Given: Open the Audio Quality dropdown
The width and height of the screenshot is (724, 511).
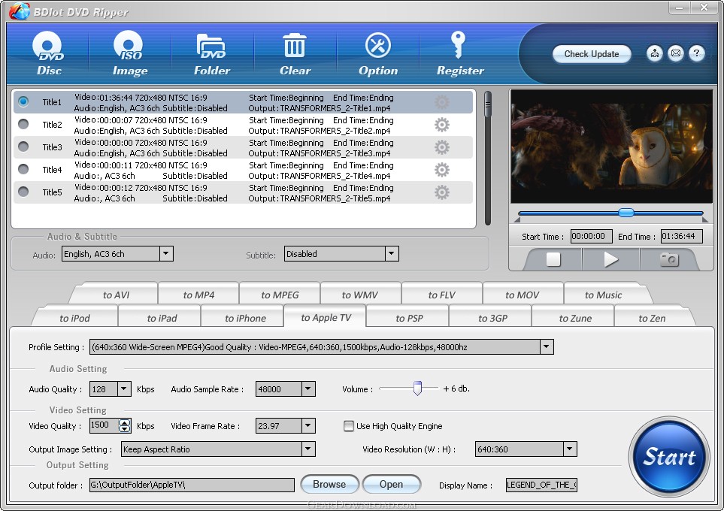Looking at the screenshot, I should coord(124,389).
